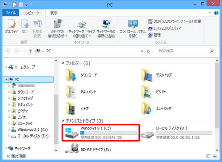Screen dimensions: 222x162
Task: Click the Forward navigation arrow
Action: 17,51
